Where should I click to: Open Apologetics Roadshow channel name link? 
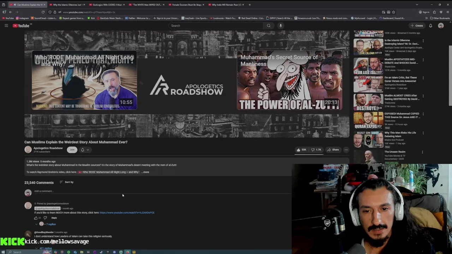point(48,148)
